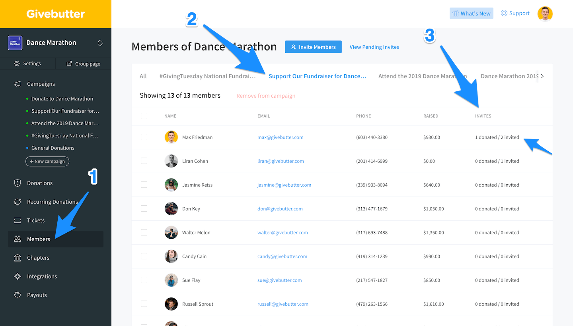This screenshot has height=326, width=573.
Task: Click the What's New button
Action: click(x=472, y=14)
